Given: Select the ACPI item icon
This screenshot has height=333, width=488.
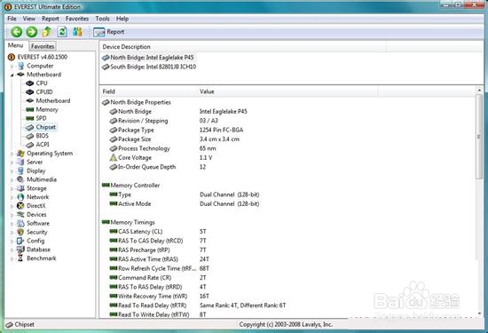Looking at the screenshot, I should pyautogui.click(x=29, y=145).
